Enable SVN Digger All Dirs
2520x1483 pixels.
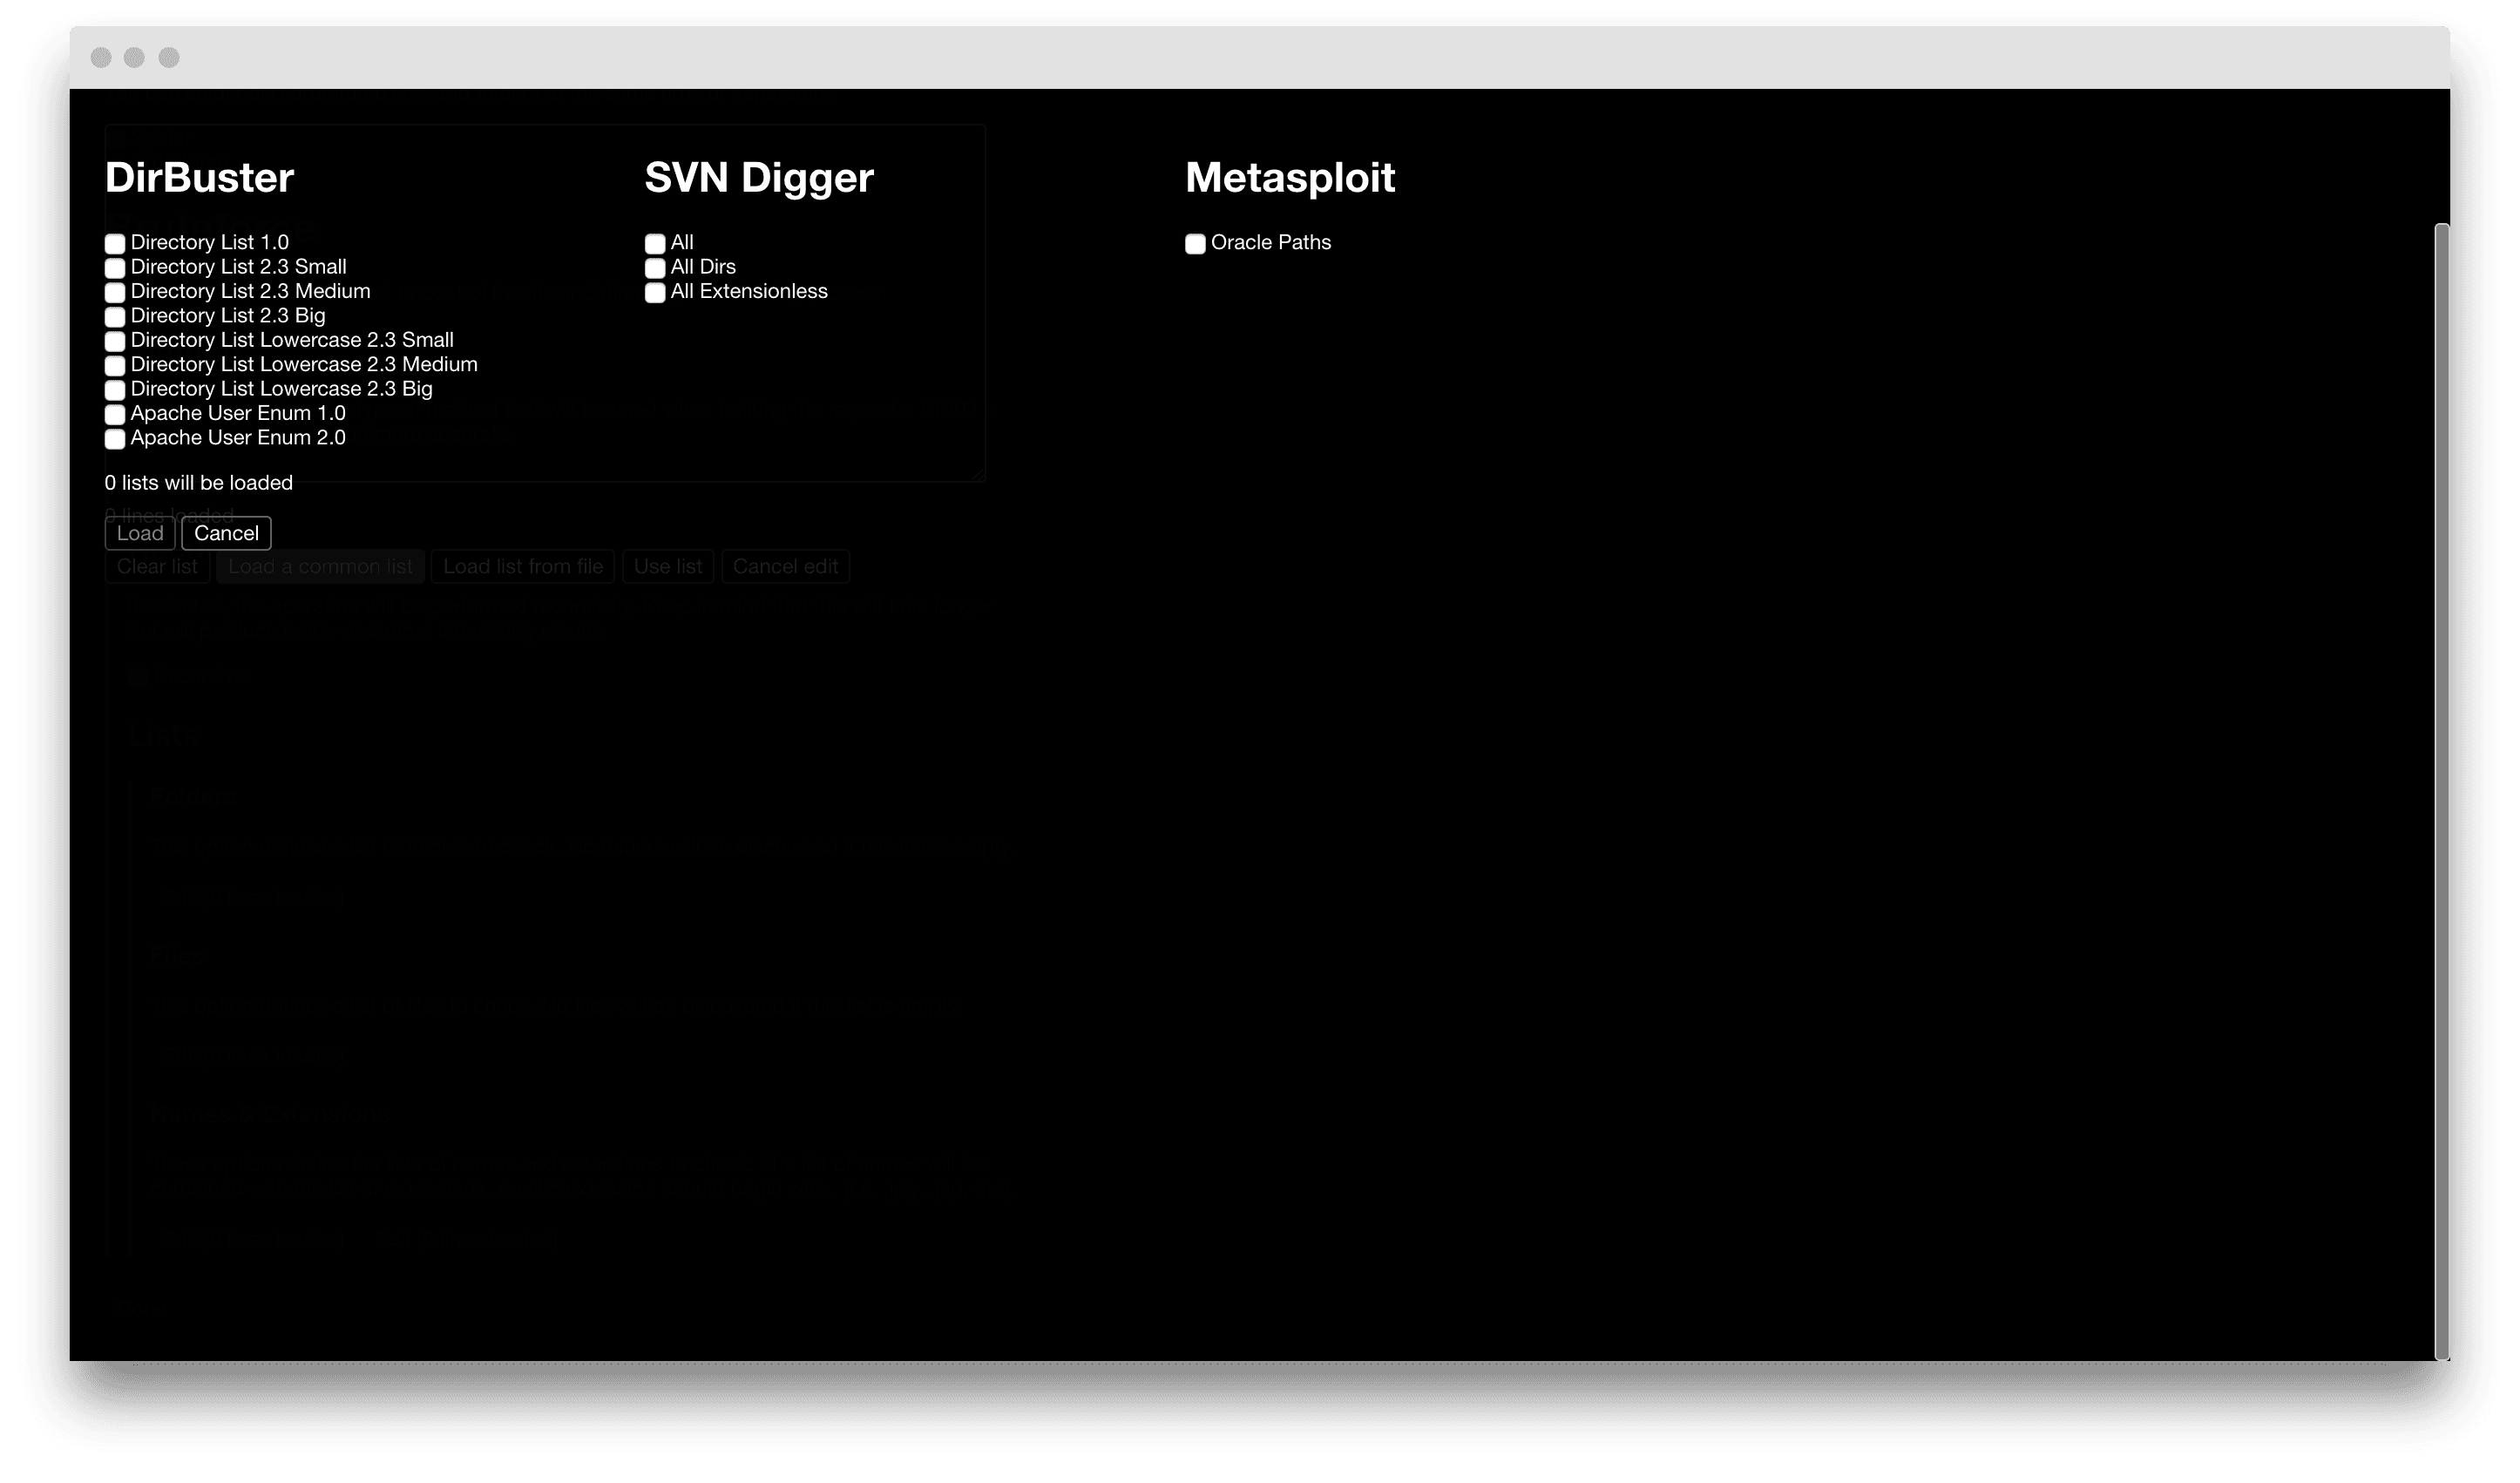tap(655, 268)
